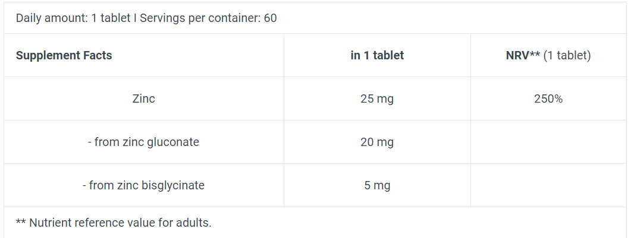Click the number '60' in servings line
This screenshot has height=238, width=631.
[271, 18]
